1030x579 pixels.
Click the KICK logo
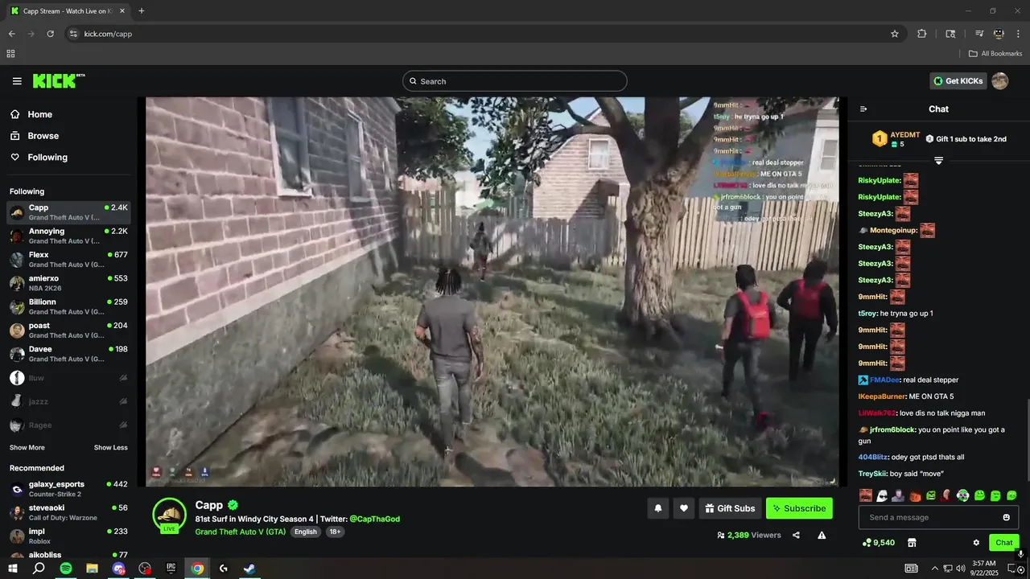(x=58, y=81)
